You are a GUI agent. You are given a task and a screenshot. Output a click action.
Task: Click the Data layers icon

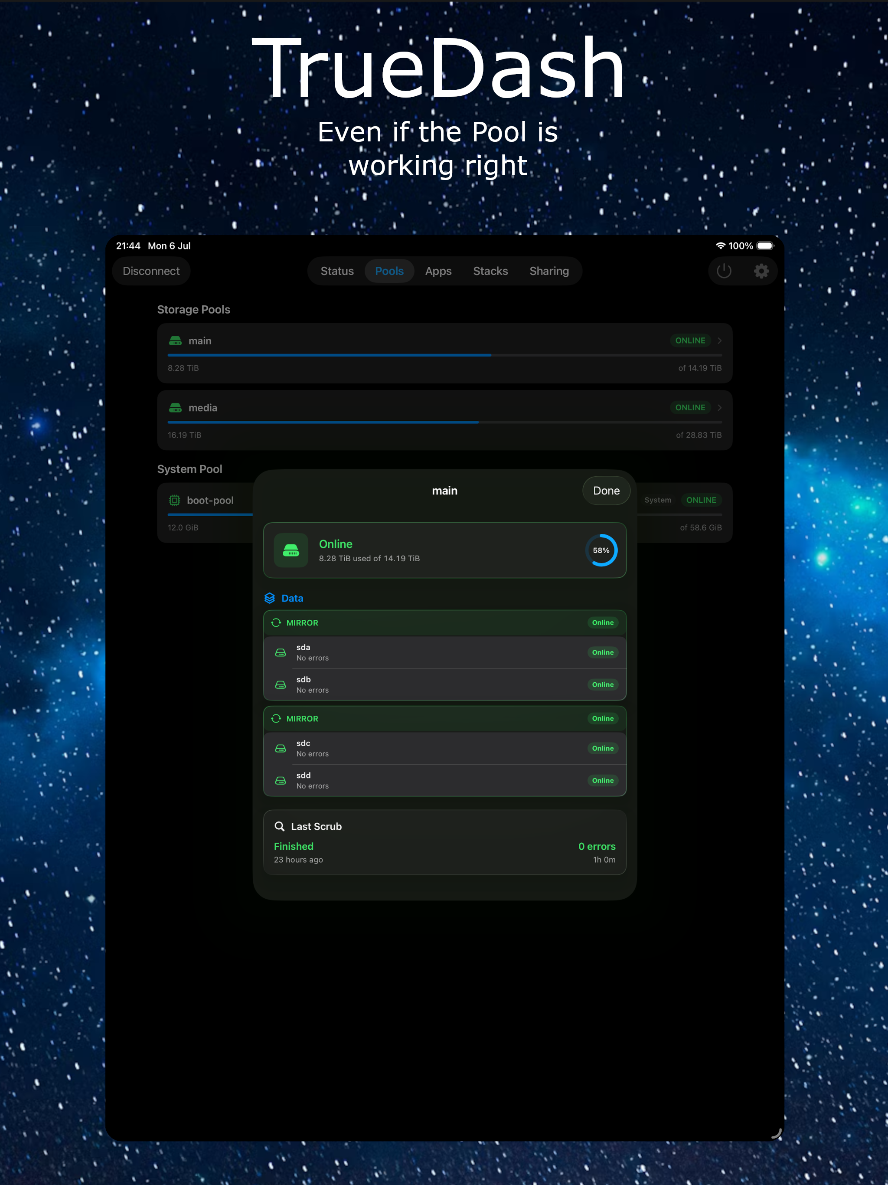[x=269, y=599]
